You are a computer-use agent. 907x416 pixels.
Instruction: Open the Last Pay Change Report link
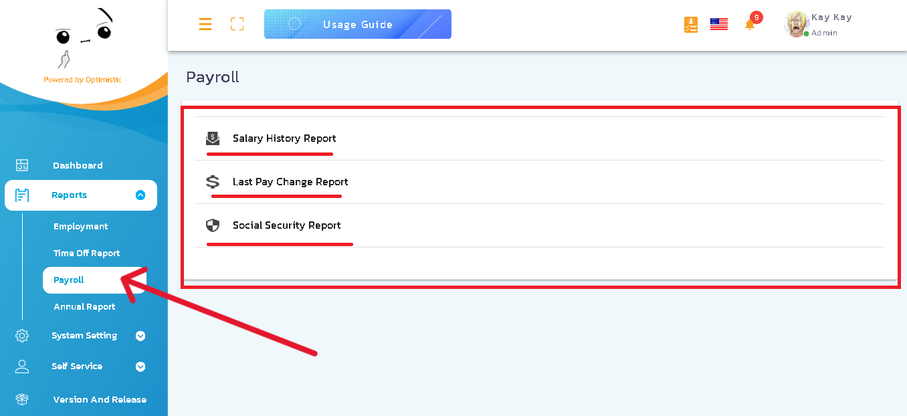(290, 182)
